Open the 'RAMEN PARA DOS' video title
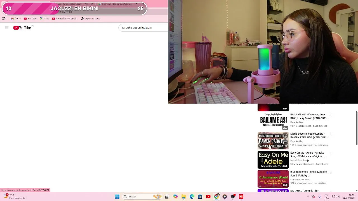The height and width of the screenshot is (201, 358). pyautogui.click(x=309, y=136)
